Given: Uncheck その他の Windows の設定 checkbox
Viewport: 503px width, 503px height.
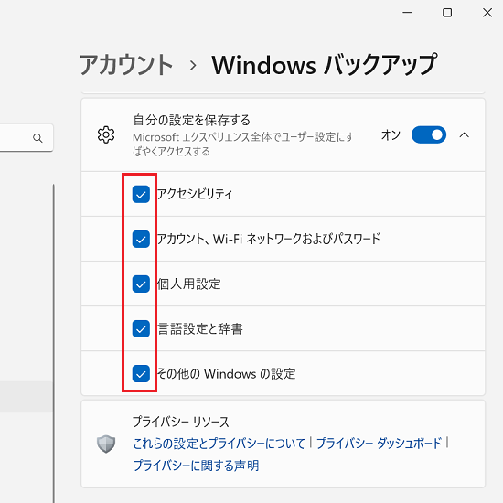Looking at the screenshot, I should coord(141,374).
